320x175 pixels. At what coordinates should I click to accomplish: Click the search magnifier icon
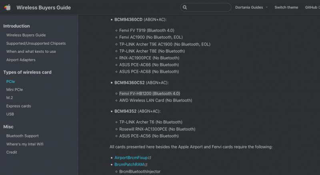point(184,7)
